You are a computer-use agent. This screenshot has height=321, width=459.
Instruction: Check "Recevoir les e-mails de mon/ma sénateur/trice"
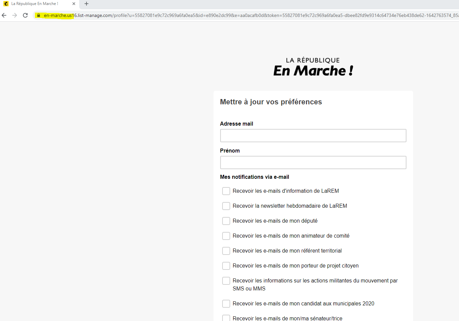(x=226, y=318)
